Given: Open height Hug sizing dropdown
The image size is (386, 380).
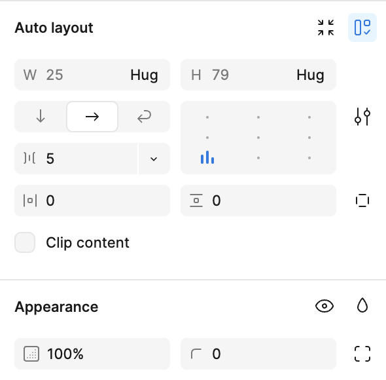Looking at the screenshot, I should [x=310, y=75].
